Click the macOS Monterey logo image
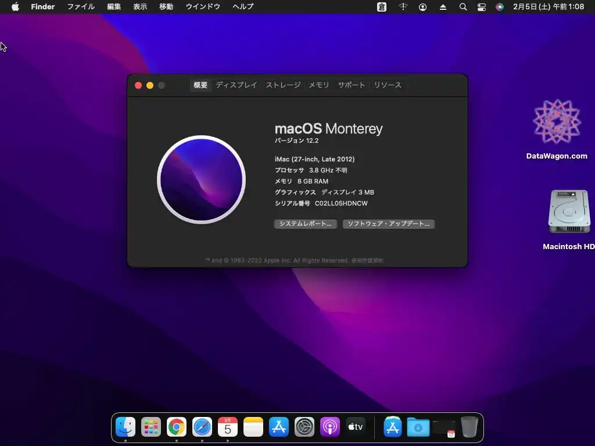Screen dimensions: 595x446 (201, 179)
